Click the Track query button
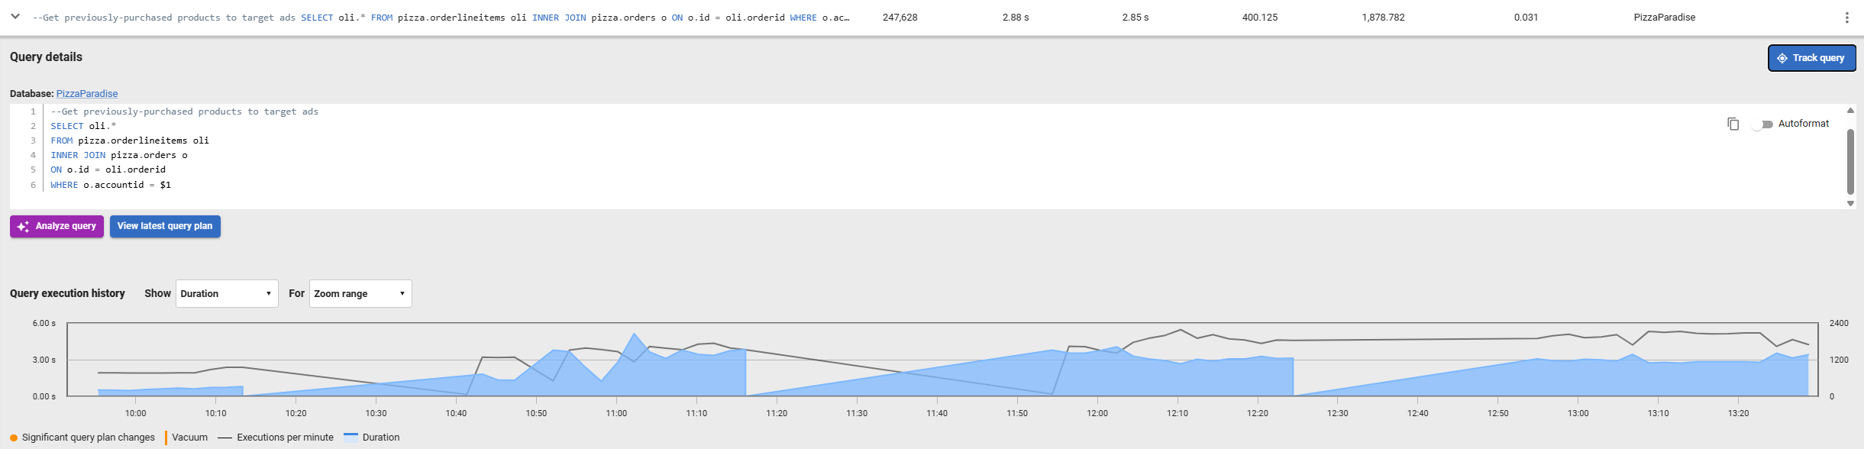Image resolution: width=1864 pixels, height=449 pixels. point(1811,58)
